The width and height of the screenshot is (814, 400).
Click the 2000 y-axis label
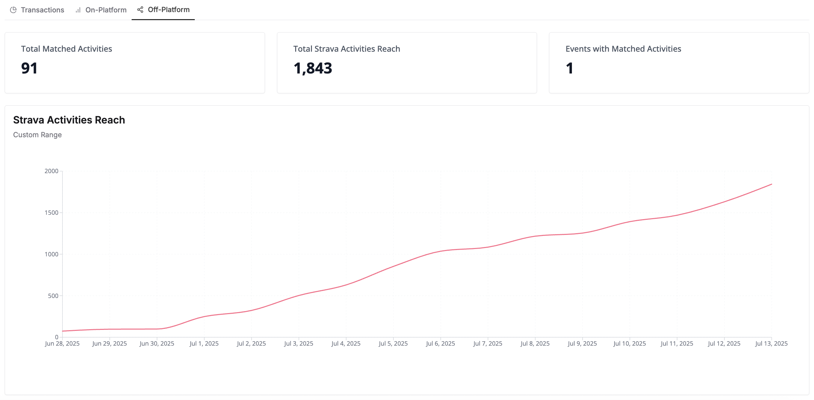pos(51,171)
